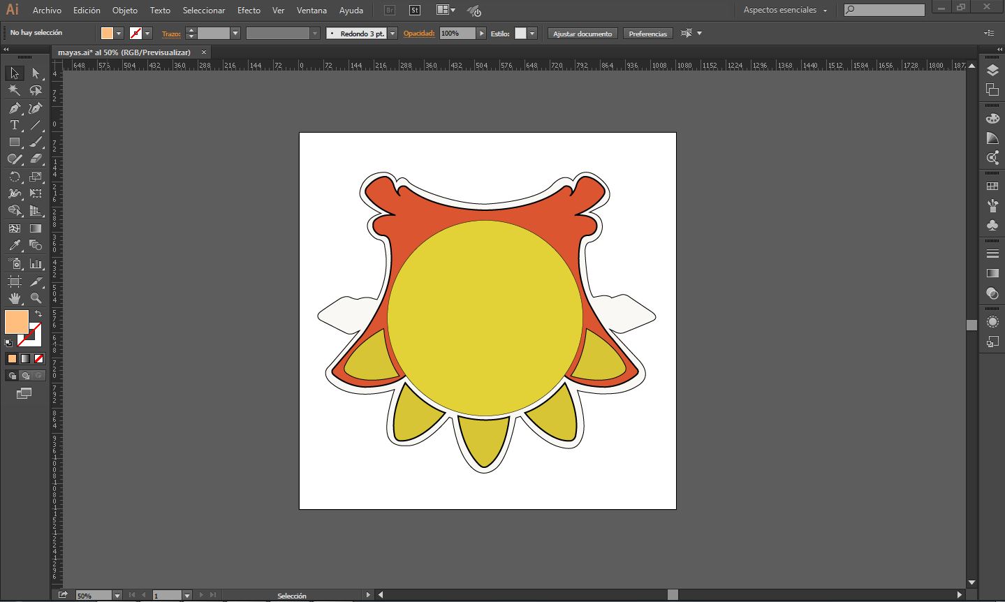Select the Direct Selection tool
The image size is (1005, 602).
pyautogui.click(x=36, y=73)
